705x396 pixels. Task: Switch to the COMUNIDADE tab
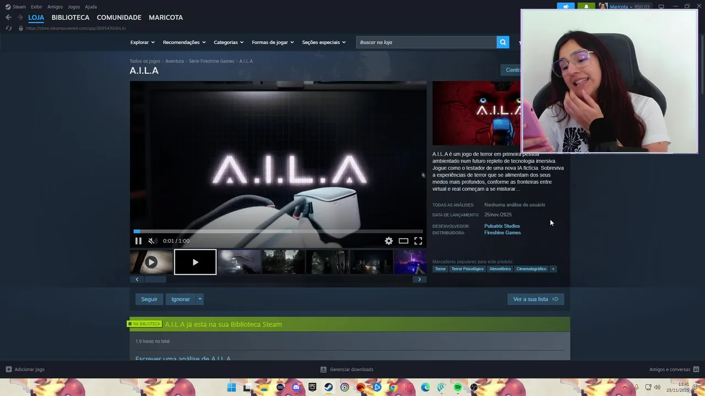[119, 18]
